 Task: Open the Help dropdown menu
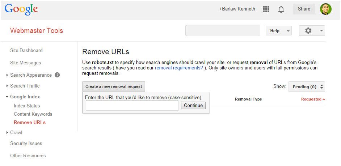[x=279, y=31]
